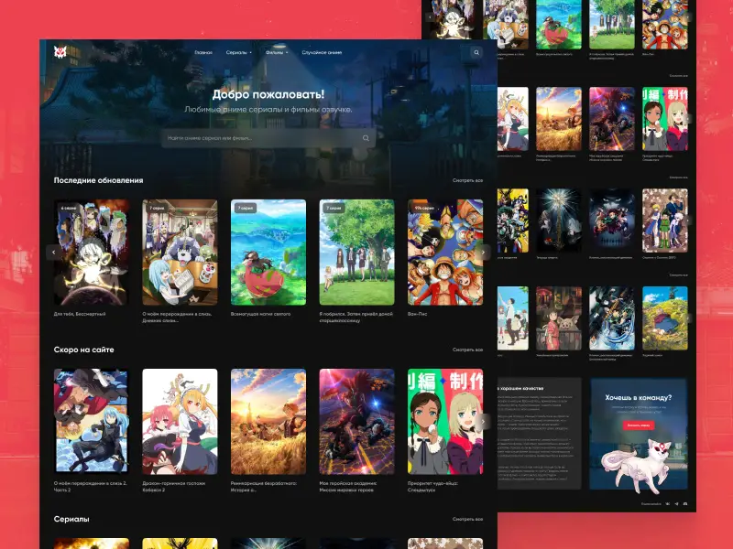Image resolution: width=733 pixels, height=549 pixels.
Task: Click the Последние обновления section heading
Action: [98, 180]
